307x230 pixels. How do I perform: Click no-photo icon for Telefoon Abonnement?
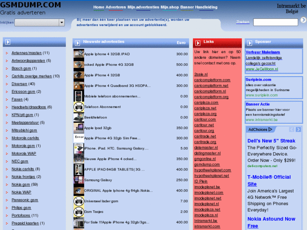(x=79, y=107)
